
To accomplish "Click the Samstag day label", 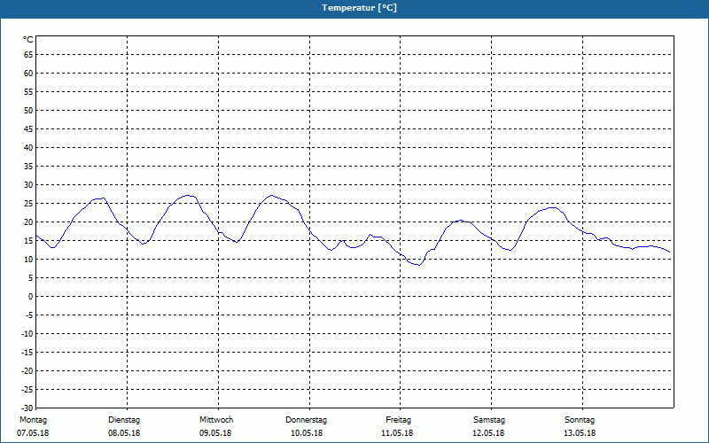I will click(489, 420).
